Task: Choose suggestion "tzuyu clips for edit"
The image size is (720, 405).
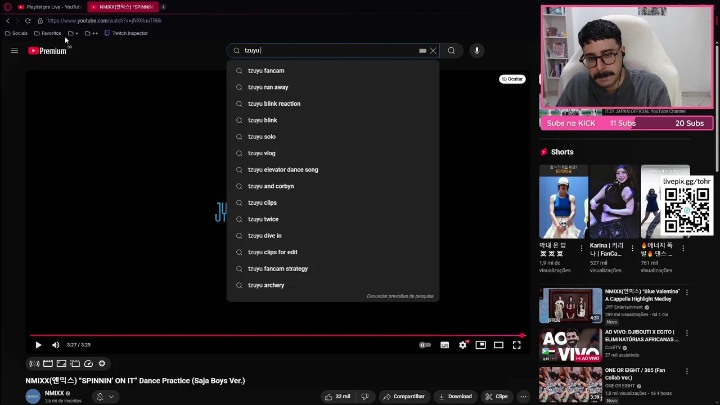Action: (x=333, y=252)
